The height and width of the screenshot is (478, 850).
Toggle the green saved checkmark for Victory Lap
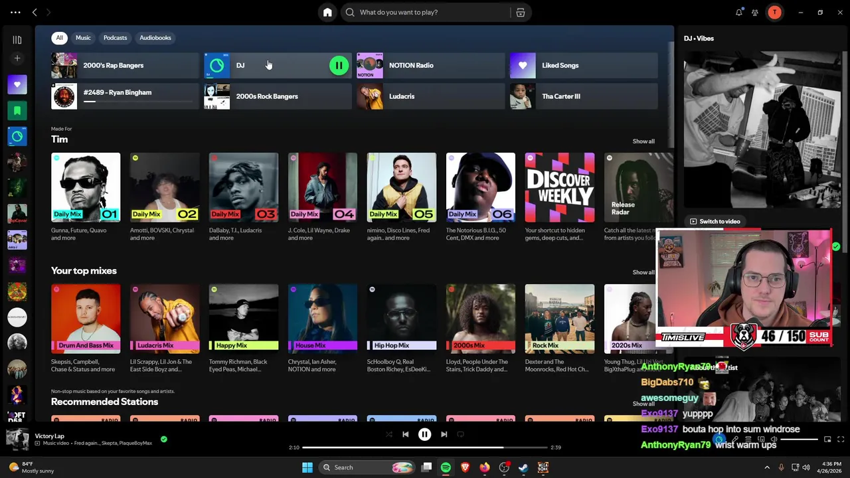[x=163, y=439]
